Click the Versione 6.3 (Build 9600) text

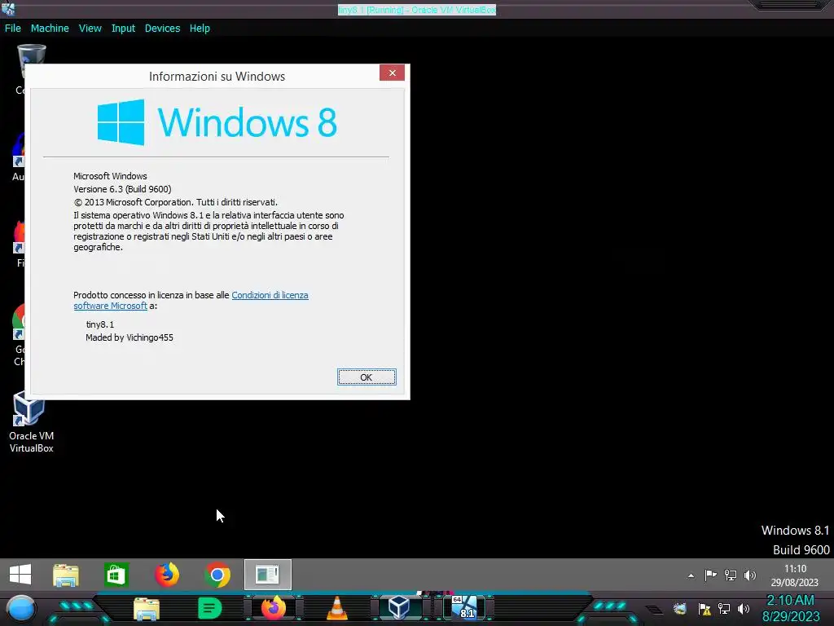pos(122,189)
